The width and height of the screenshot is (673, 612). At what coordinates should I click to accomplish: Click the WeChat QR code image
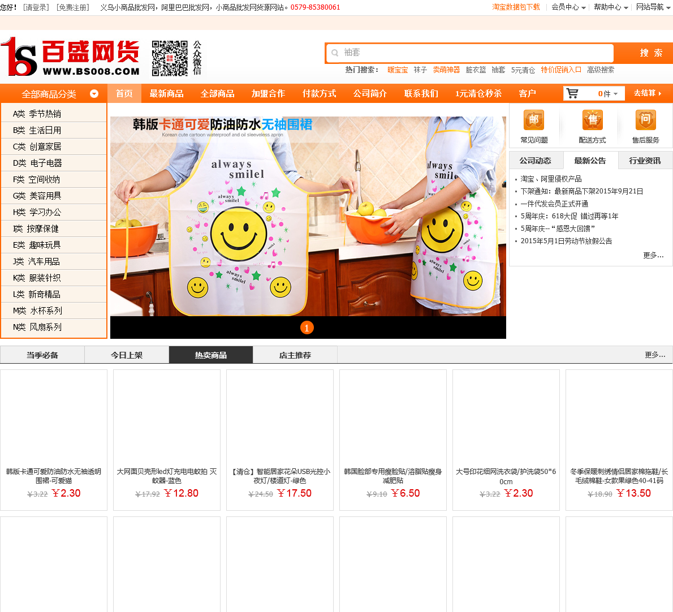click(170, 58)
